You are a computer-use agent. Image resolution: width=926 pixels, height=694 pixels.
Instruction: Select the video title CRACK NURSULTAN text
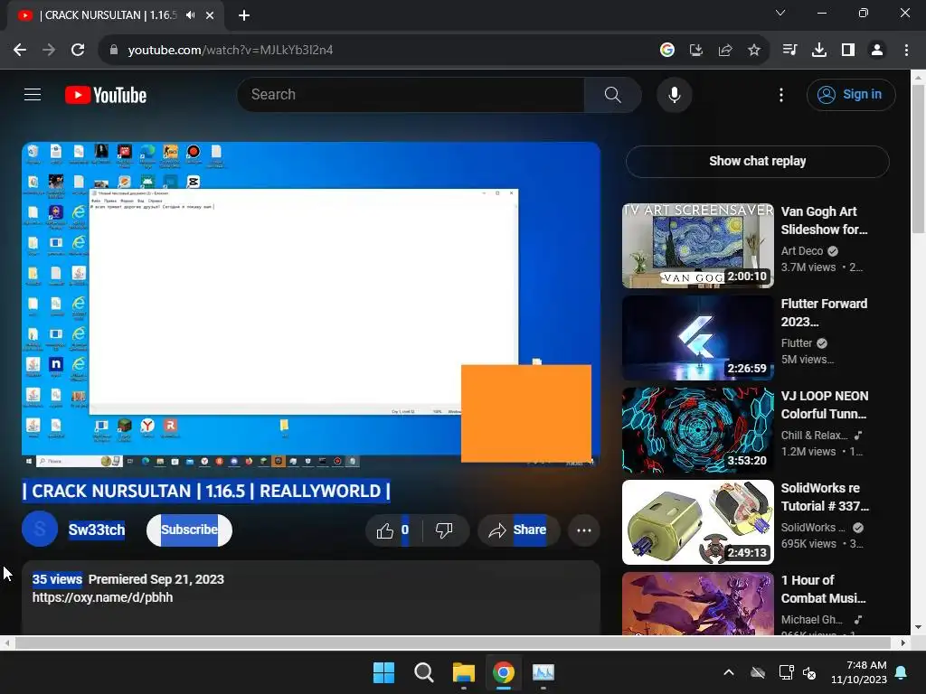(x=206, y=491)
